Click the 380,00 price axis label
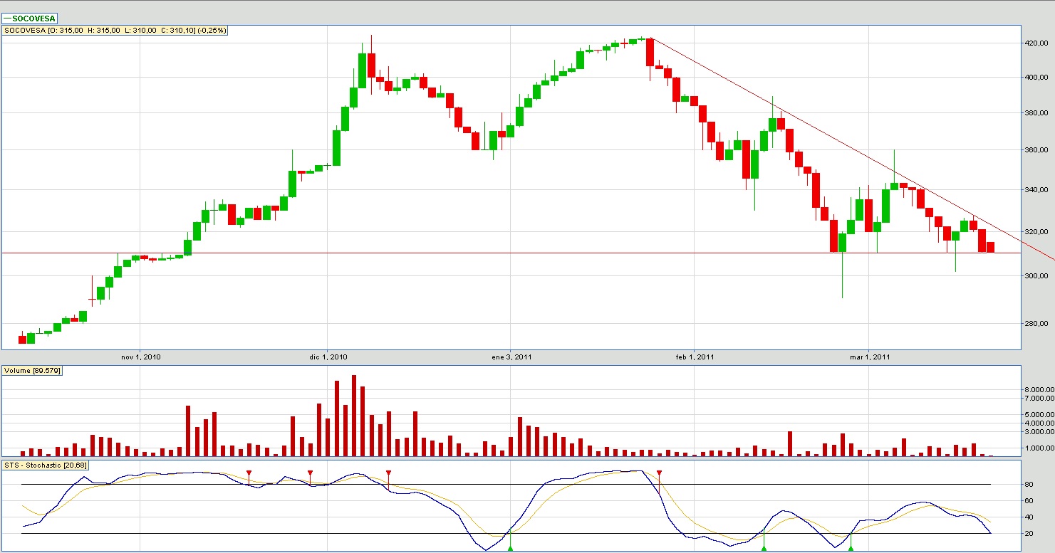1055x553 pixels. [x=1036, y=112]
